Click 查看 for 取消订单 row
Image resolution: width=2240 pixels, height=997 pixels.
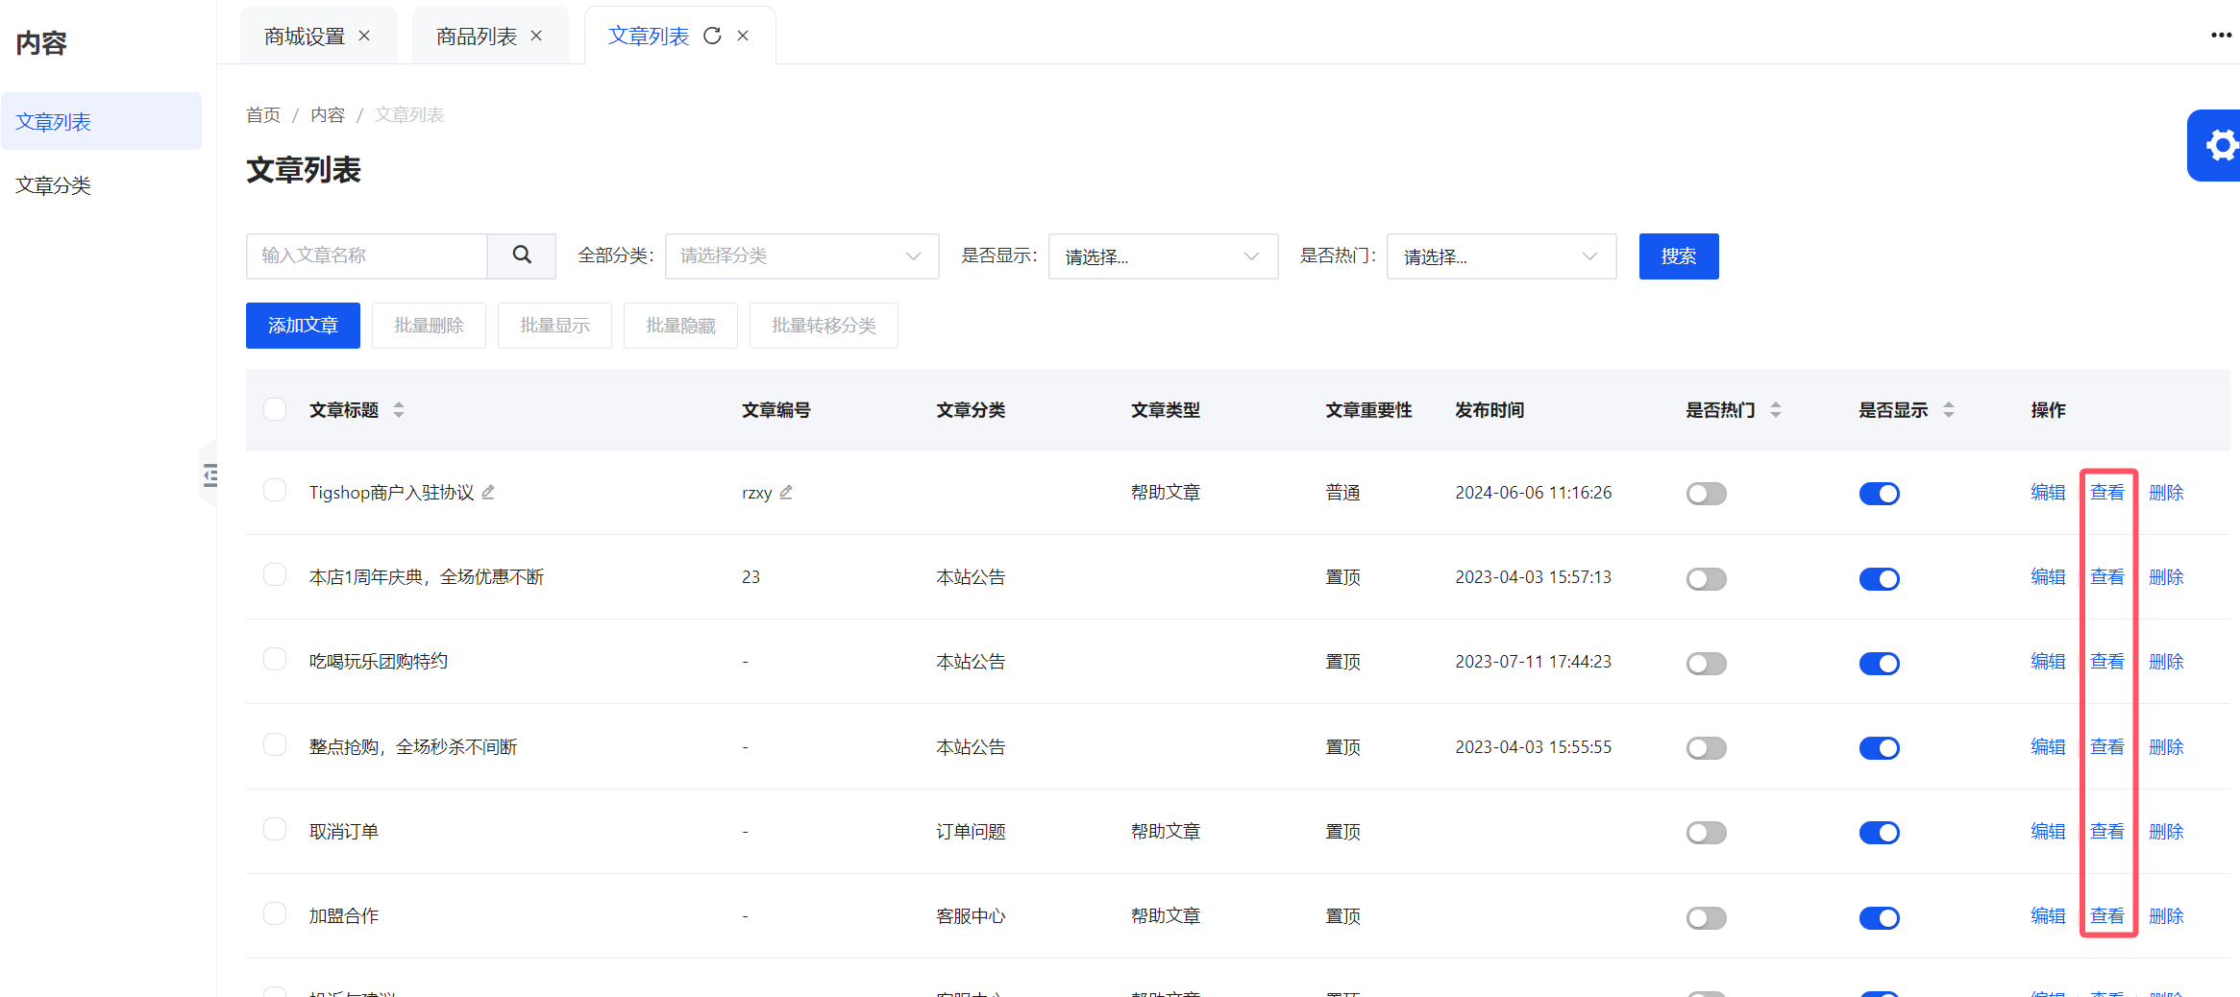[2107, 832]
